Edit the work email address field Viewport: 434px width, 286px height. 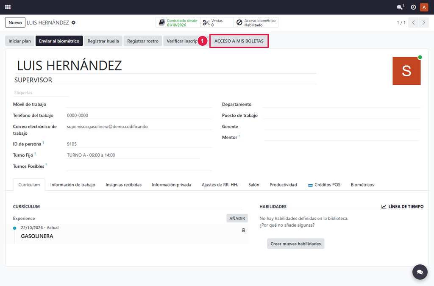click(x=139, y=126)
